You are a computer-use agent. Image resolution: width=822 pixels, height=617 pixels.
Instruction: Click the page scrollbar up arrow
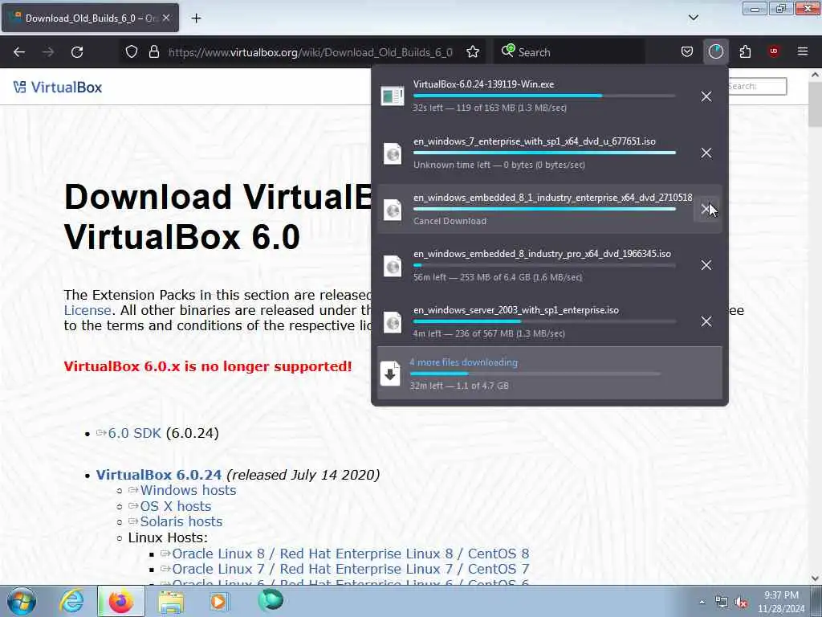coord(815,75)
